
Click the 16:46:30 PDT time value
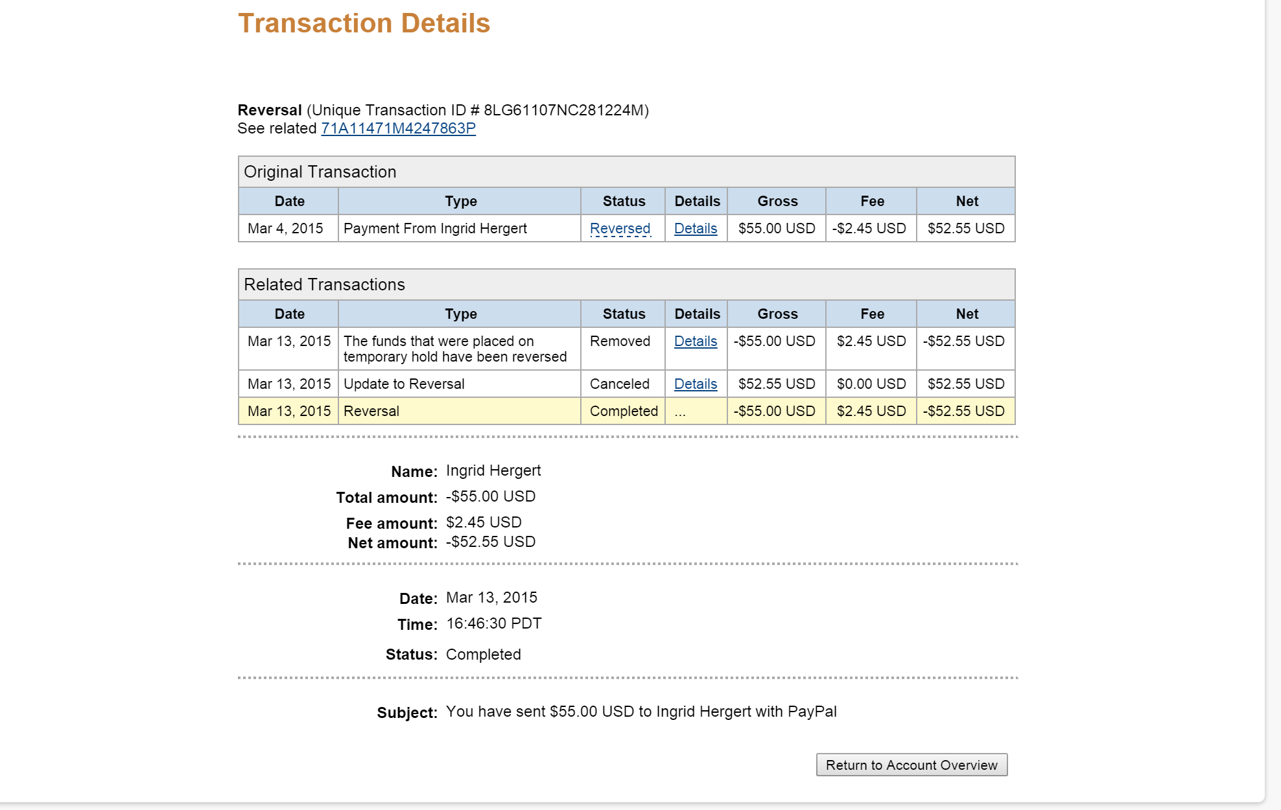(494, 623)
